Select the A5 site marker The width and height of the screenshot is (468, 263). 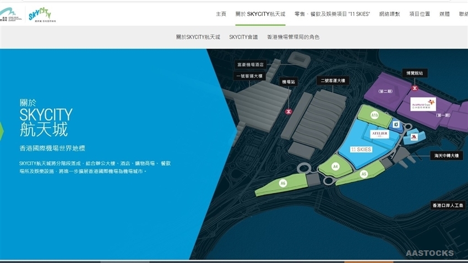[363, 174]
